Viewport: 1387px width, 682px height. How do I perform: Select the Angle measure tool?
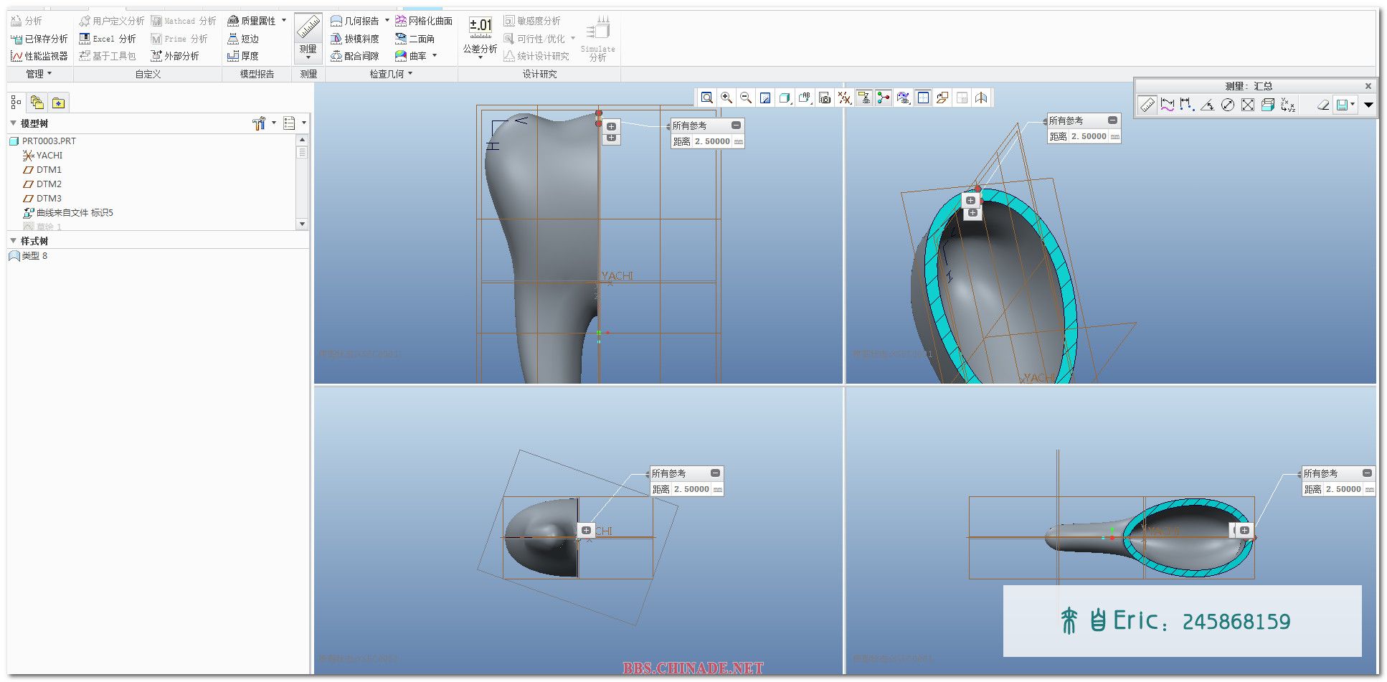pyautogui.click(x=1208, y=105)
